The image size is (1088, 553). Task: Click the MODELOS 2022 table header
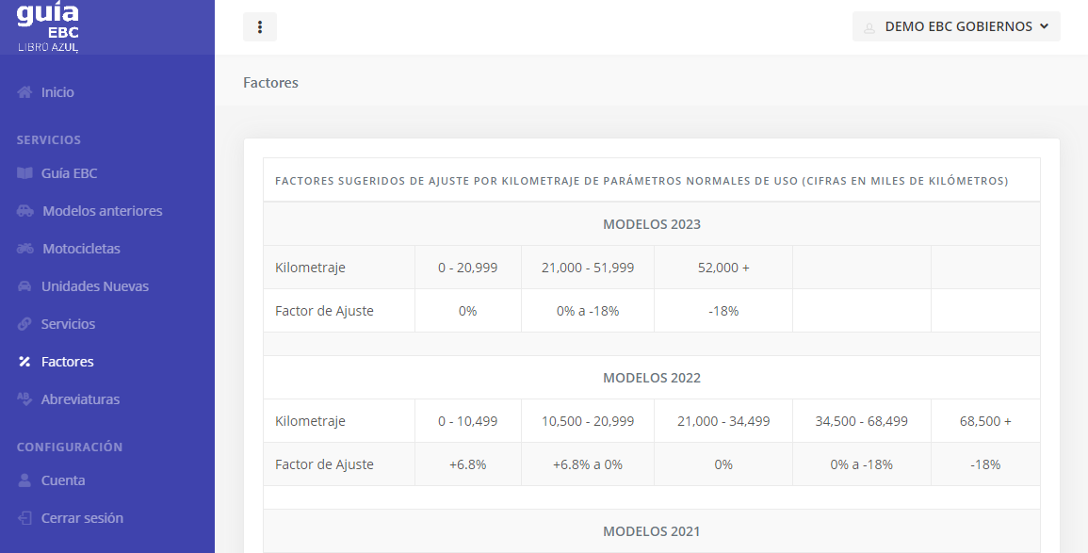click(652, 378)
